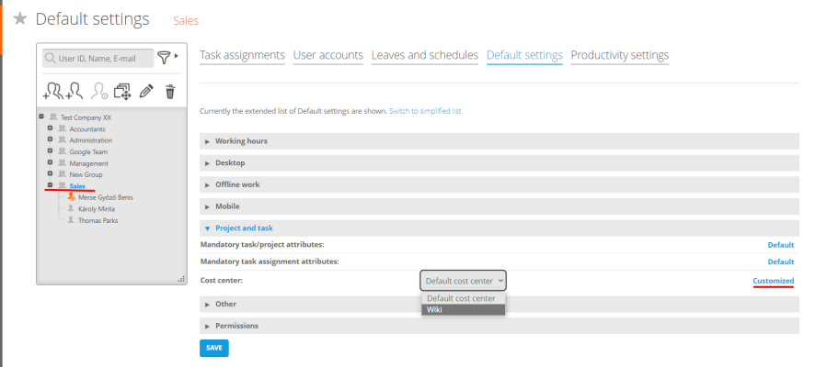Switch to the Task assignments tab

point(242,55)
